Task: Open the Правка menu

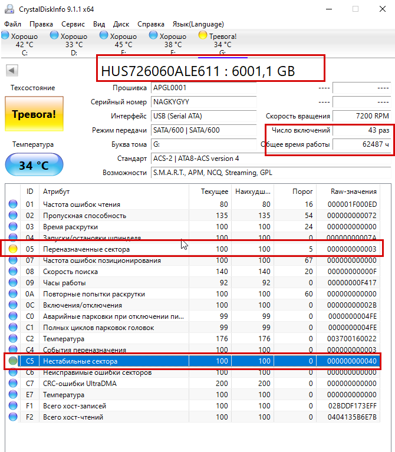Action: pyautogui.click(x=41, y=24)
